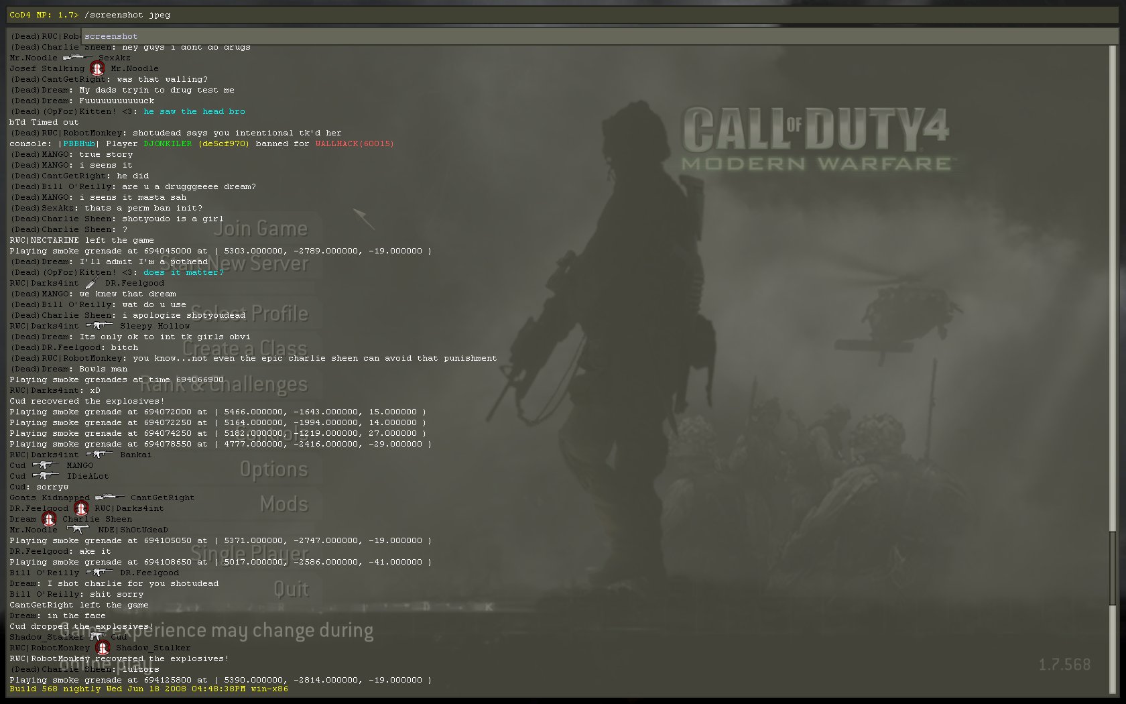
Task: Click smoke grenade line with timestamp 694045000
Action: pyautogui.click(x=221, y=251)
